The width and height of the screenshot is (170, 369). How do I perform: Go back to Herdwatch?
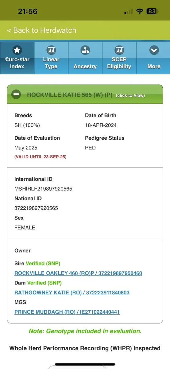(x=41, y=30)
